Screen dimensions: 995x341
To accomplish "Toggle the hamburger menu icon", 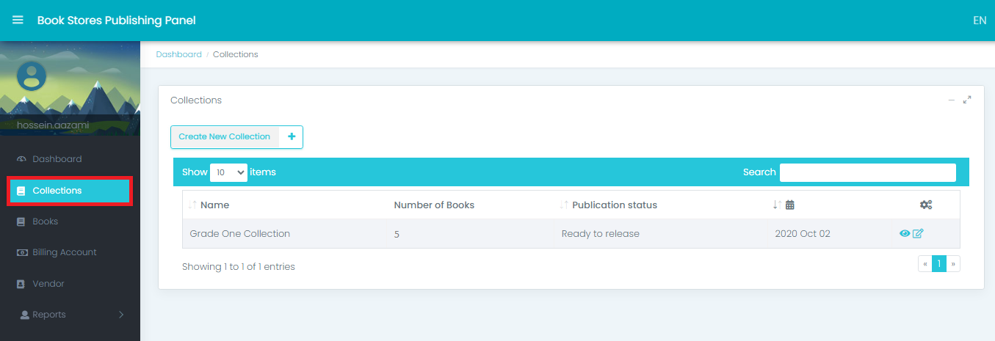I will click(18, 21).
